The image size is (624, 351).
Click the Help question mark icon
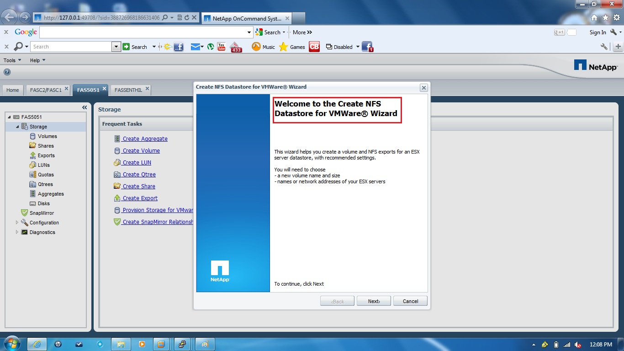(6, 71)
